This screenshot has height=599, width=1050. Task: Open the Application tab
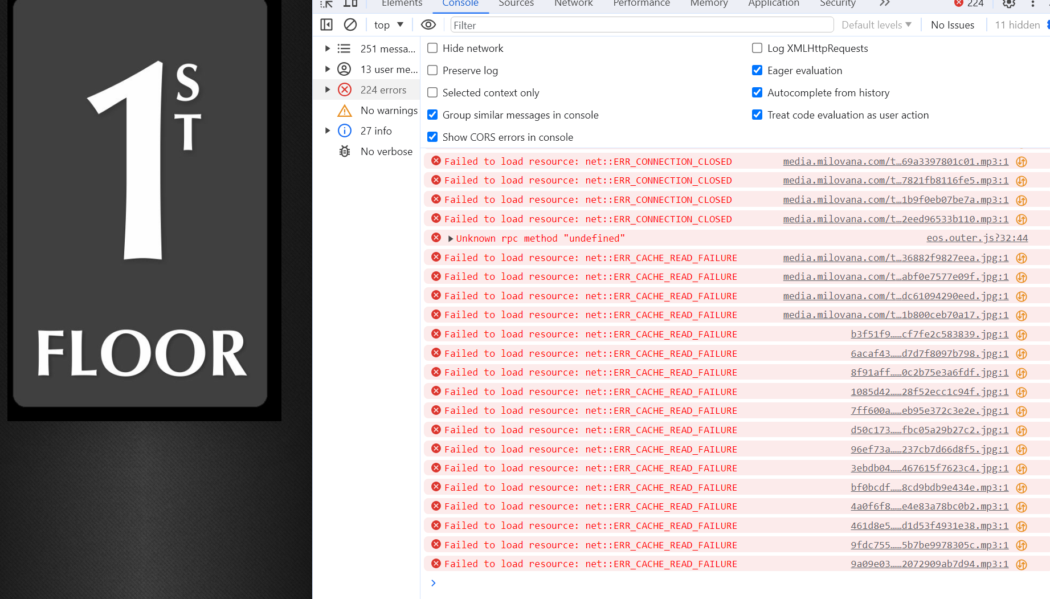click(x=774, y=3)
